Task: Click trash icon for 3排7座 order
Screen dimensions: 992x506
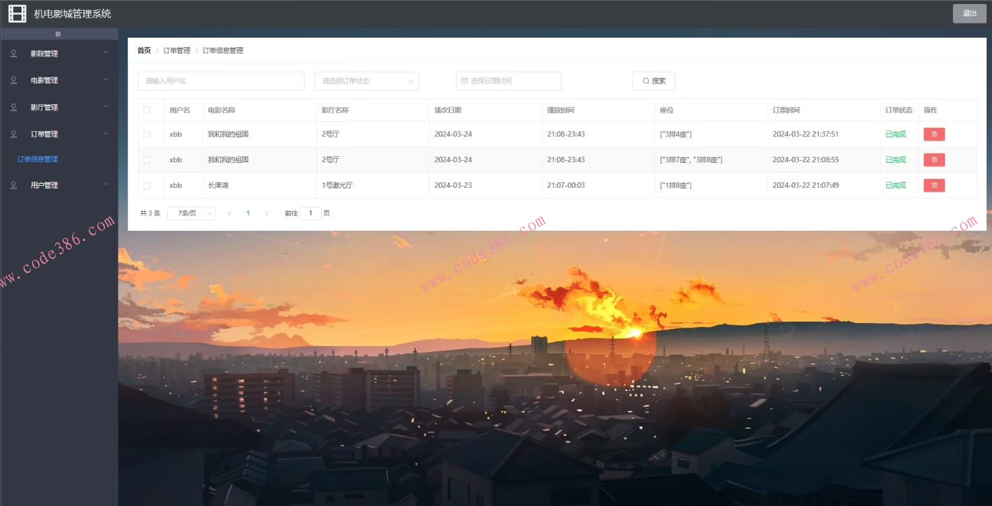Action: 933,160
